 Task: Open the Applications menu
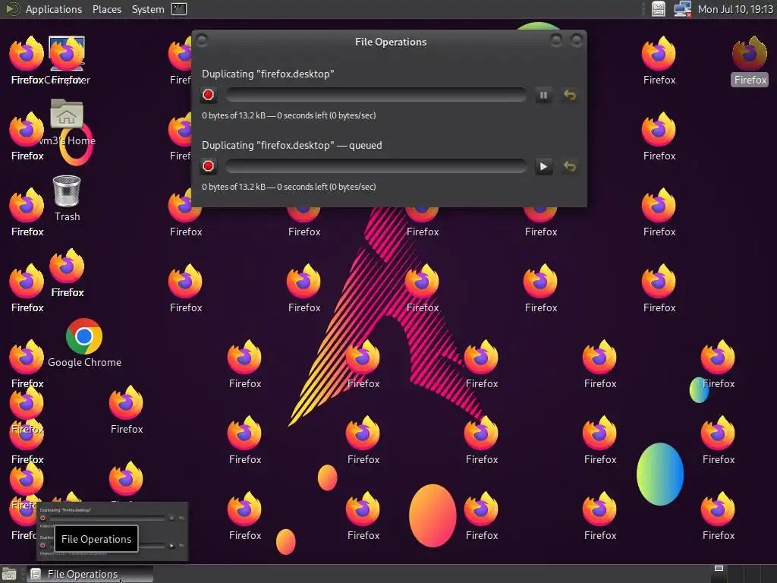coord(54,9)
